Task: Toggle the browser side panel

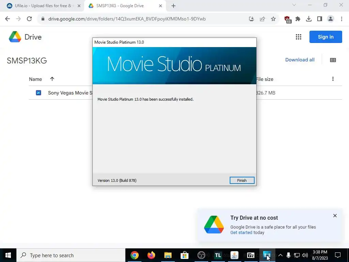Action: point(320,19)
